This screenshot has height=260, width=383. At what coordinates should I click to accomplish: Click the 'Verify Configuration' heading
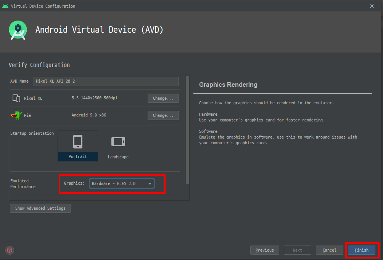coord(39,65)
